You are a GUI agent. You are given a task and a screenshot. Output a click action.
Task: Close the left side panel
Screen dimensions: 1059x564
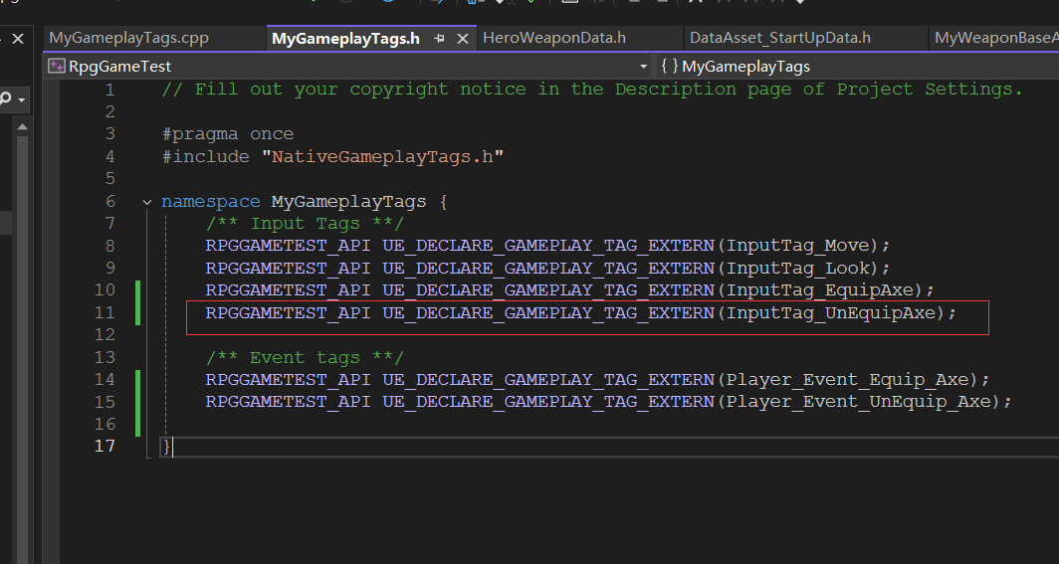[x=18, y=39]
